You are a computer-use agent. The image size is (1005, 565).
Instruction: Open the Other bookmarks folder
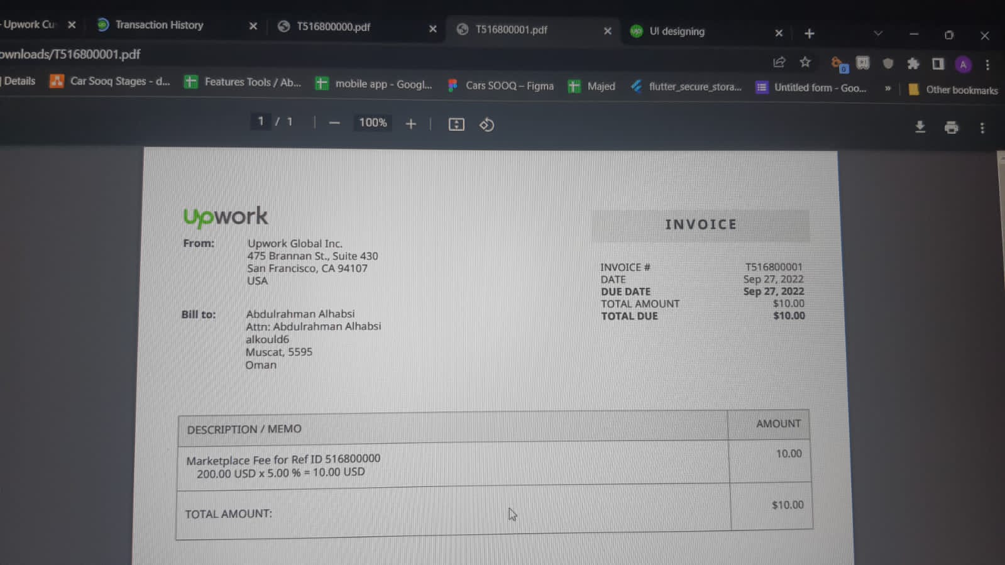(x=953, y=90)
